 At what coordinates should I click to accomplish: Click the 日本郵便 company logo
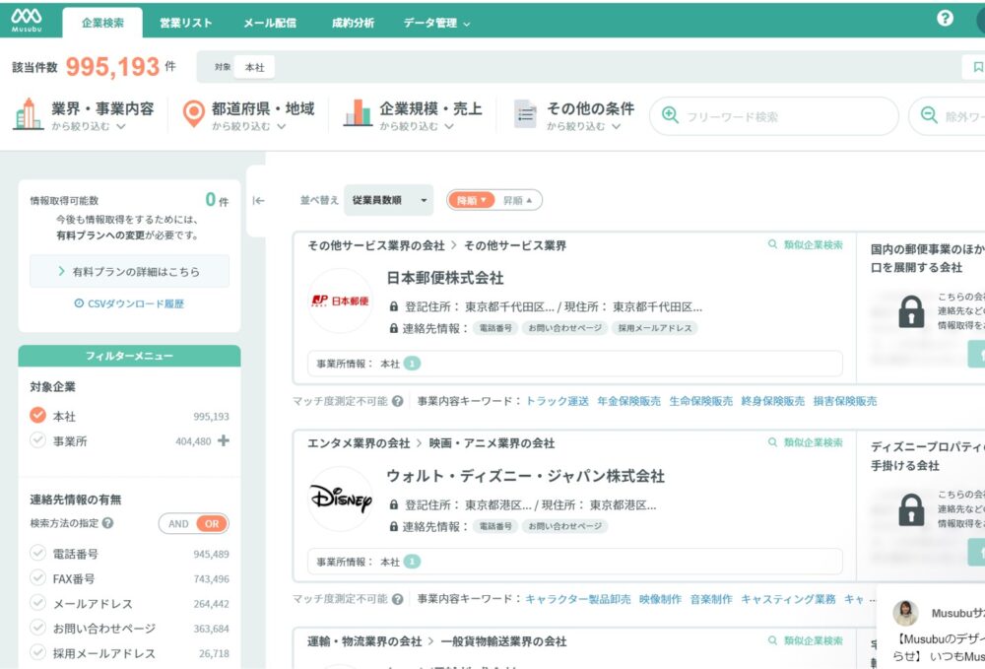[340, 301]
